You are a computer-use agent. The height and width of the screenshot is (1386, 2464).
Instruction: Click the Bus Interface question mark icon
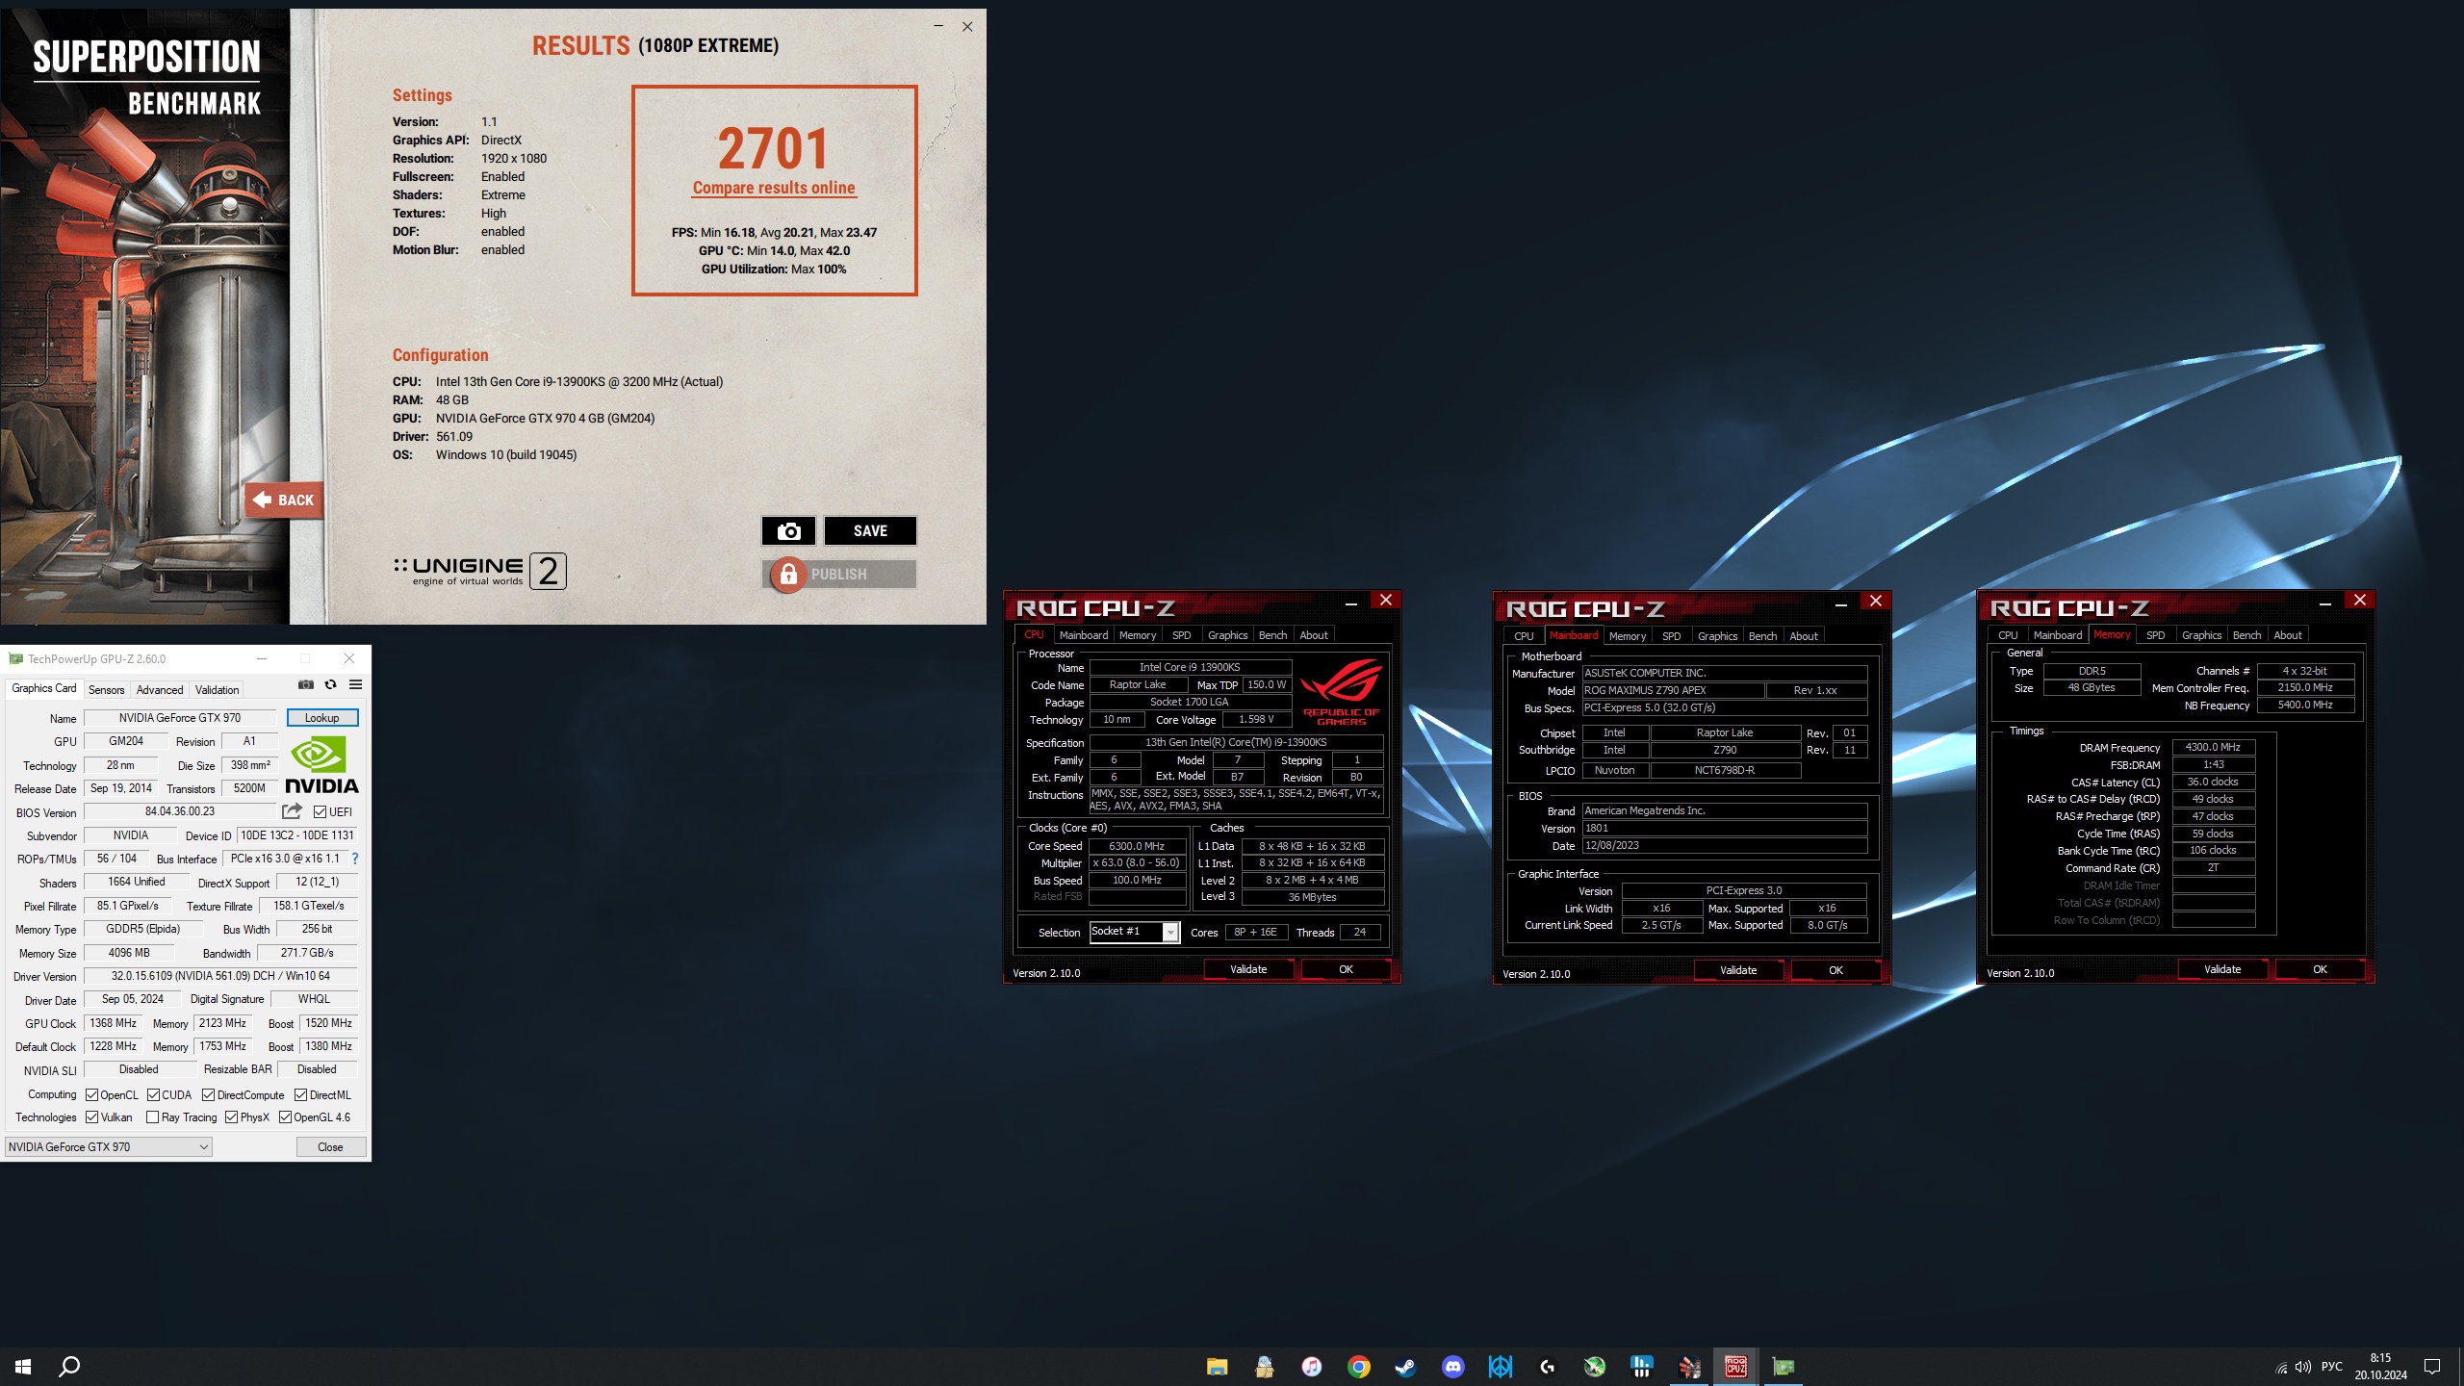click(355, 859)
